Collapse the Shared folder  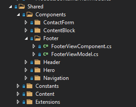pyautogui.click(x=10, y=7)
